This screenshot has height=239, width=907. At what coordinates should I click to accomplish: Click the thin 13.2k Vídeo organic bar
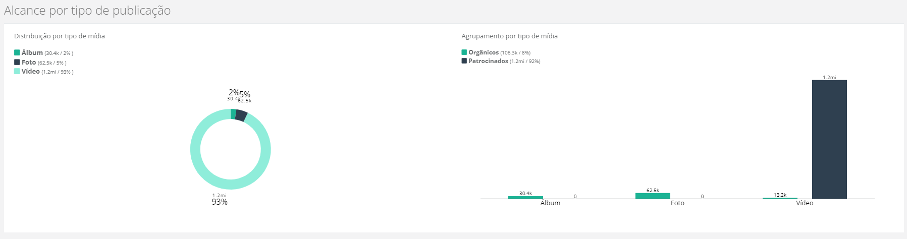click(780, 198)
